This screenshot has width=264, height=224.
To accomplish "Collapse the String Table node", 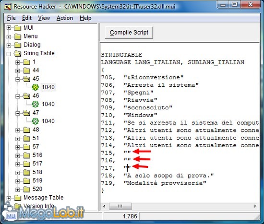I will (9, 54).
